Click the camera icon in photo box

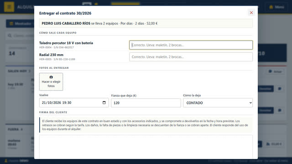[51, 77]
